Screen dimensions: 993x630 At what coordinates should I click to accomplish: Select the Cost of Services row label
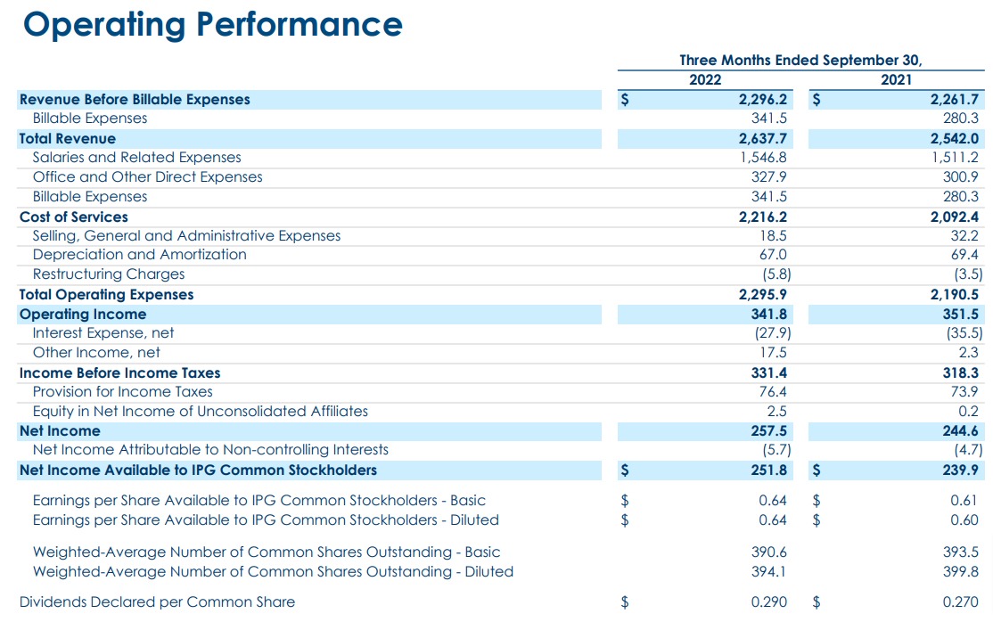pyautogui.click(x=74, y=217)
